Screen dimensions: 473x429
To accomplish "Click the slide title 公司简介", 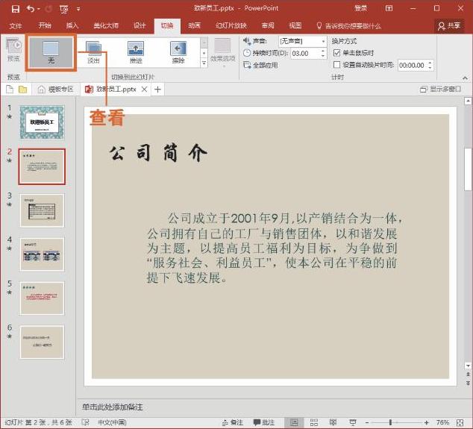I will coord(158,153).
